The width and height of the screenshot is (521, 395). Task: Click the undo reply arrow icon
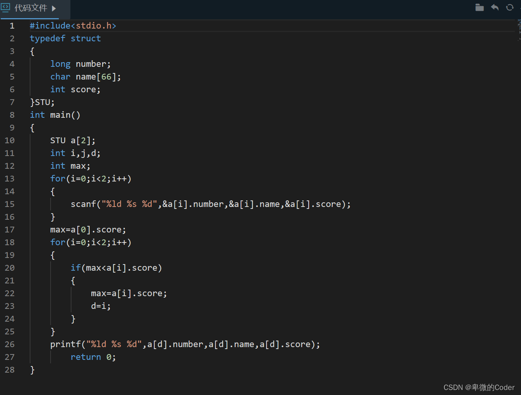pos(495,7)
